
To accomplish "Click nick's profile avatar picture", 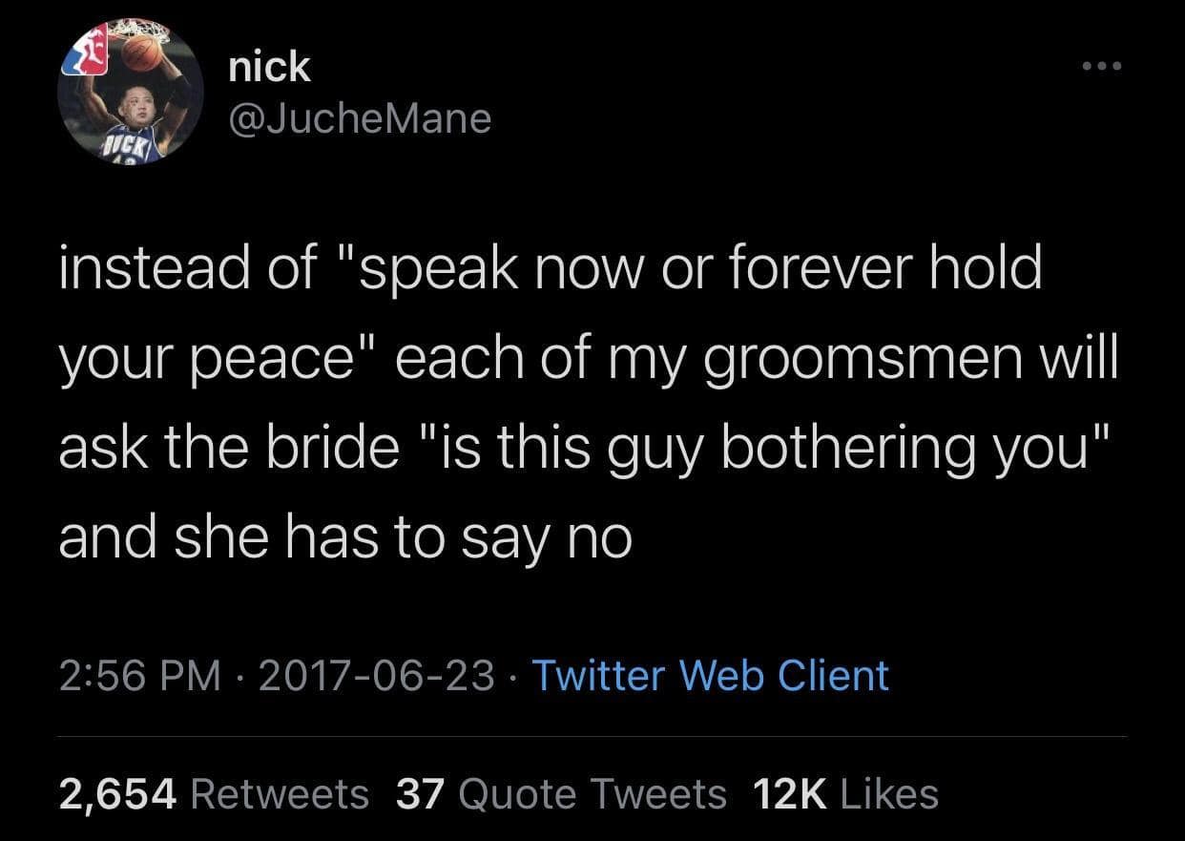I will click(x=129, y=92).
